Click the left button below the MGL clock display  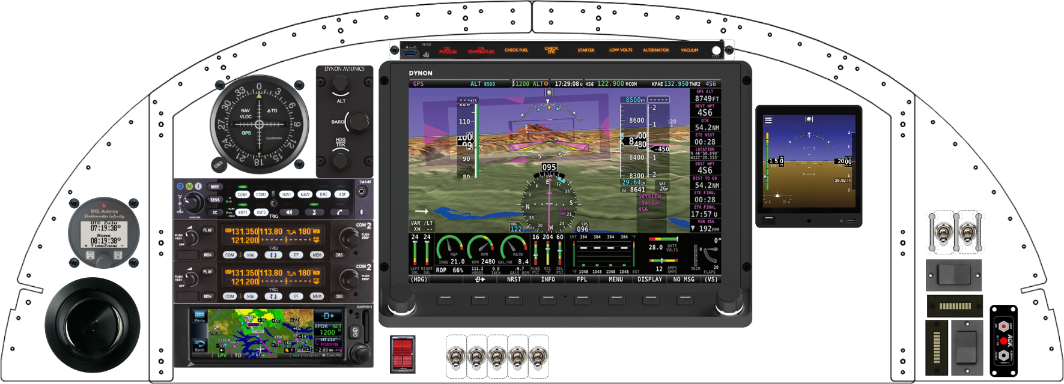tap(90, 256)
